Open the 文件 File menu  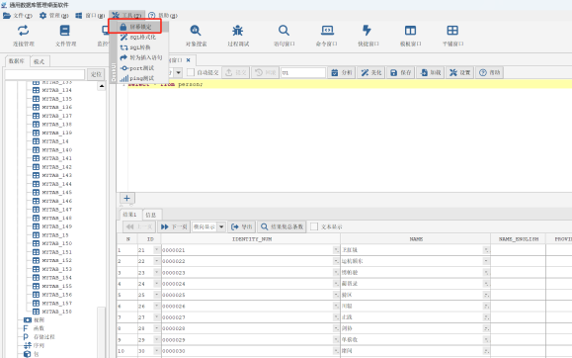pyautogui.click(x=18, y=16)
